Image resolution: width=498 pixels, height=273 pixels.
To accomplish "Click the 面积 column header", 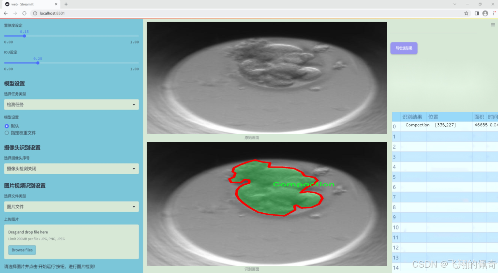I will click(479, 117).
